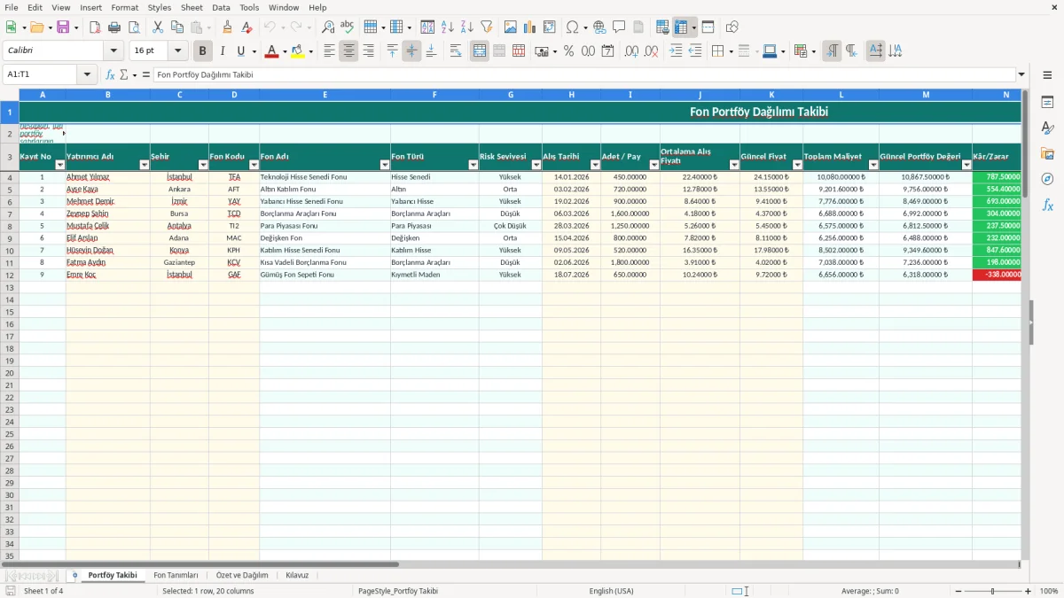The width and height of the screenshot is (1064, 598).
Task: Click the Increase Indent icon
Action: [x=676, y=51]
